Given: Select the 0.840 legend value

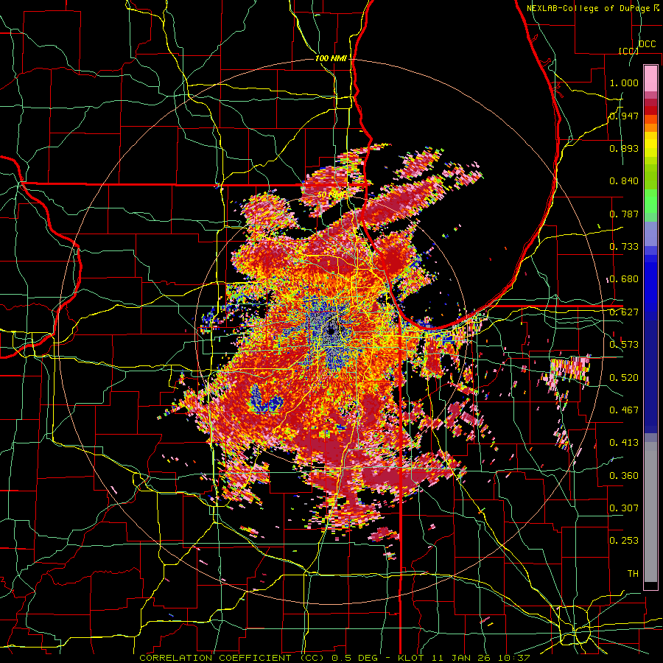Looking at the screenshot, I should coord(624,181).
